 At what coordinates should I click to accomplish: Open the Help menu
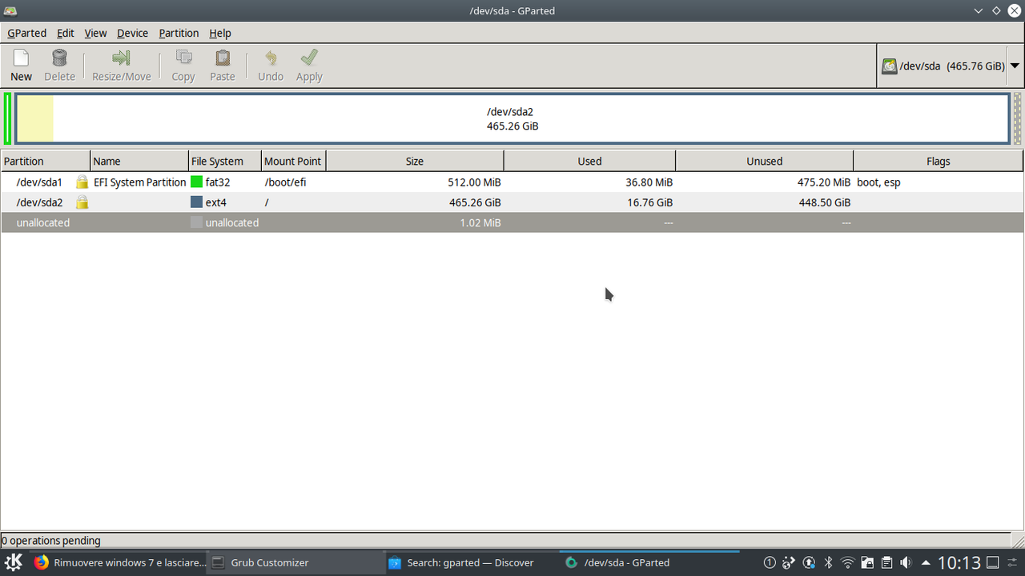(x=220, y=33)
